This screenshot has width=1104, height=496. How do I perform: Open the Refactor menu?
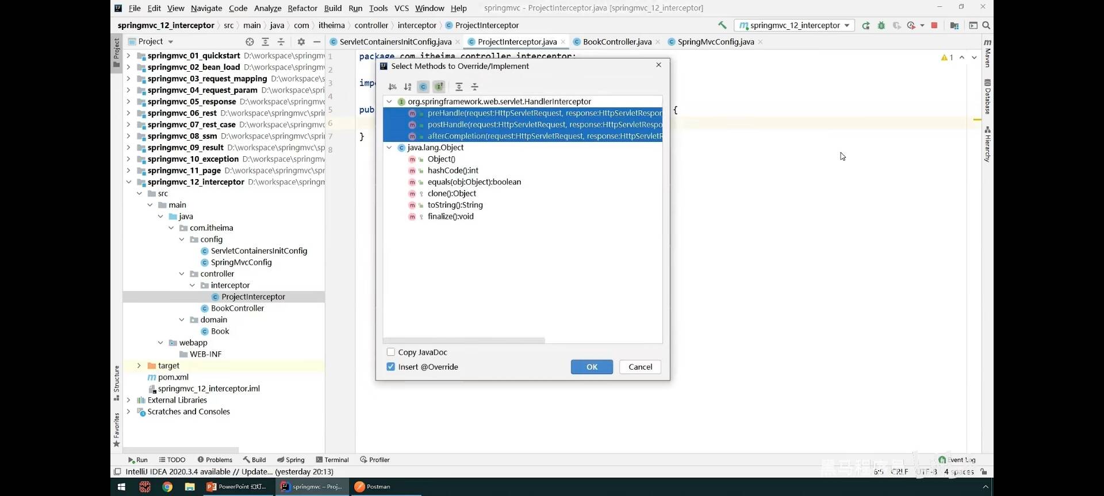point(302,8)
